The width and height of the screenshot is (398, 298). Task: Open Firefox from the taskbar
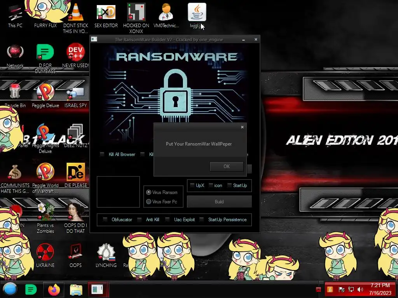[x=54, y=289]
